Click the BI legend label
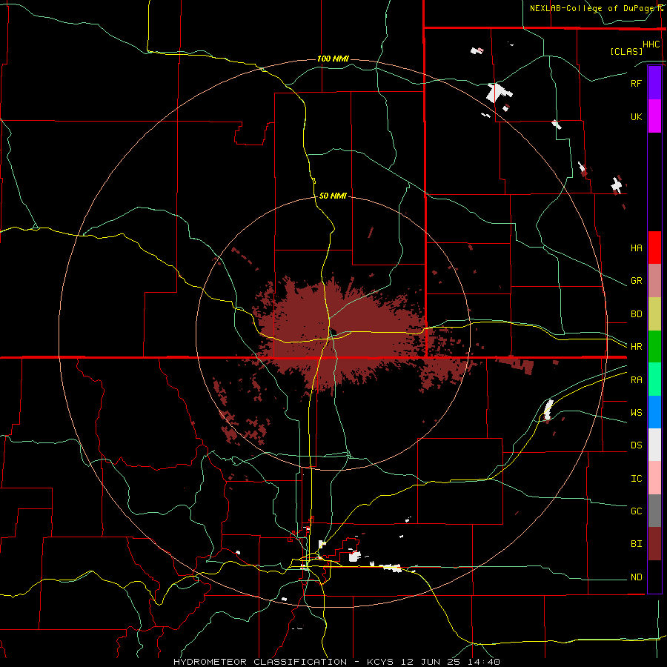Image resolution: width=667 pixels, height=667 pixels. pos(636,543)
